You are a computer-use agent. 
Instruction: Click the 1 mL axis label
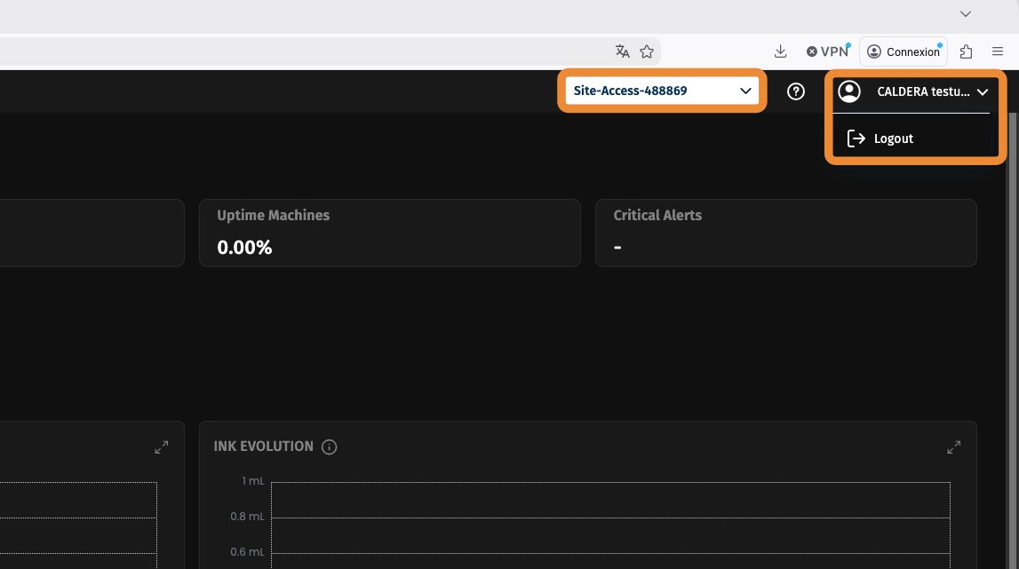pyautogui.click(x=253, y=480)
